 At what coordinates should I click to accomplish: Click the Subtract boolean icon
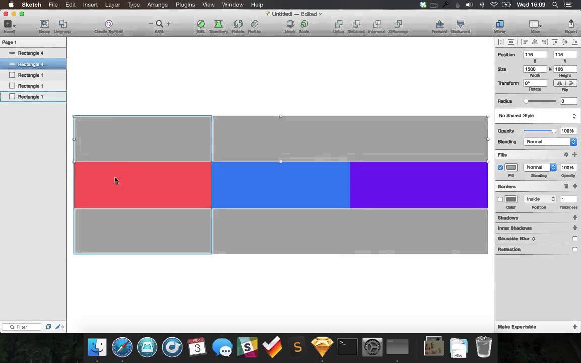[x=356, y=25]
